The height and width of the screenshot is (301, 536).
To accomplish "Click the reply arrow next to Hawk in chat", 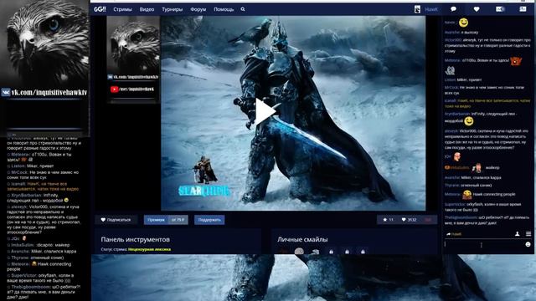I will point(448,234).
